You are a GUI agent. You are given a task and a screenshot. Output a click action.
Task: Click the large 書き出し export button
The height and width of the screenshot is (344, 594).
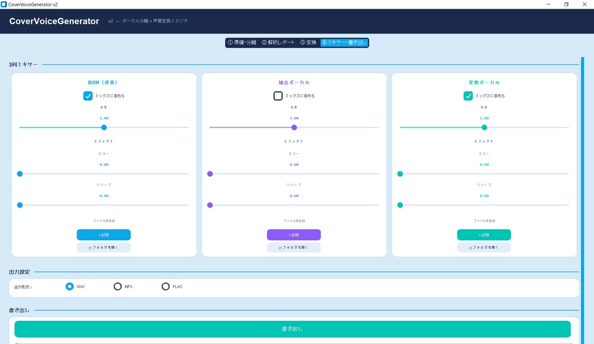[292, 329]
